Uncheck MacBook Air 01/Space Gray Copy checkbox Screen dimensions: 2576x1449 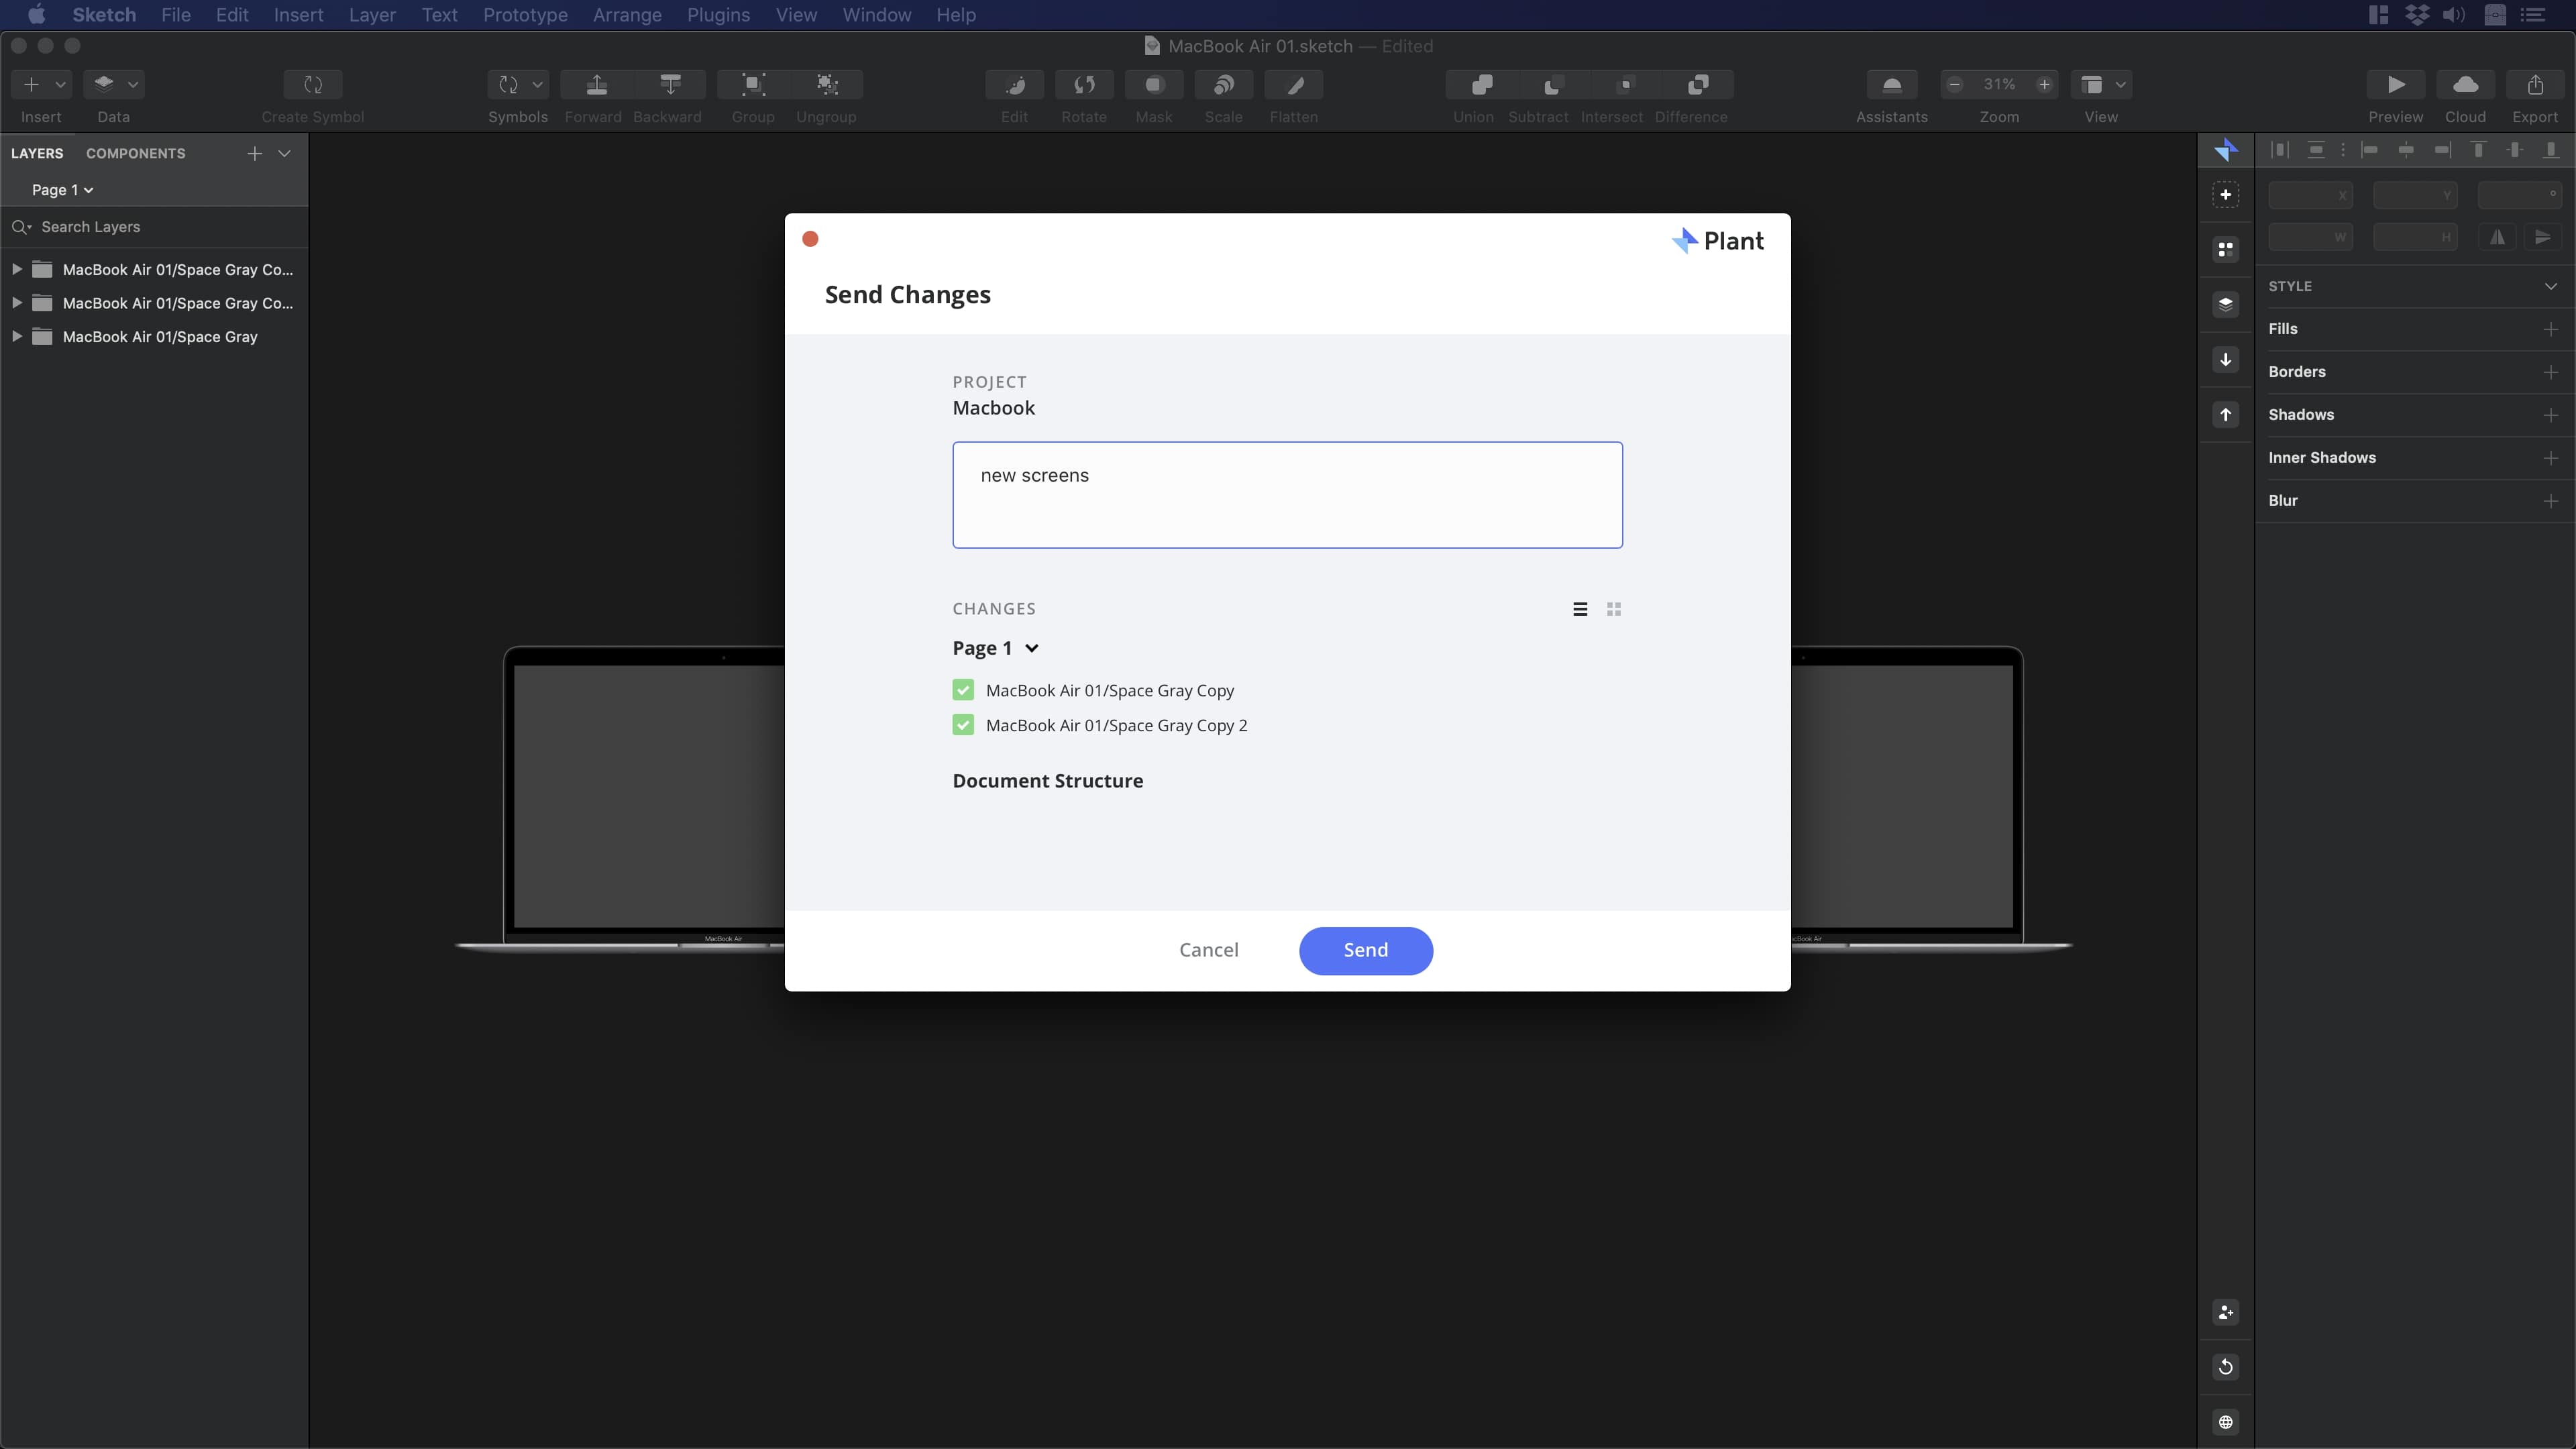click(963, 690)
